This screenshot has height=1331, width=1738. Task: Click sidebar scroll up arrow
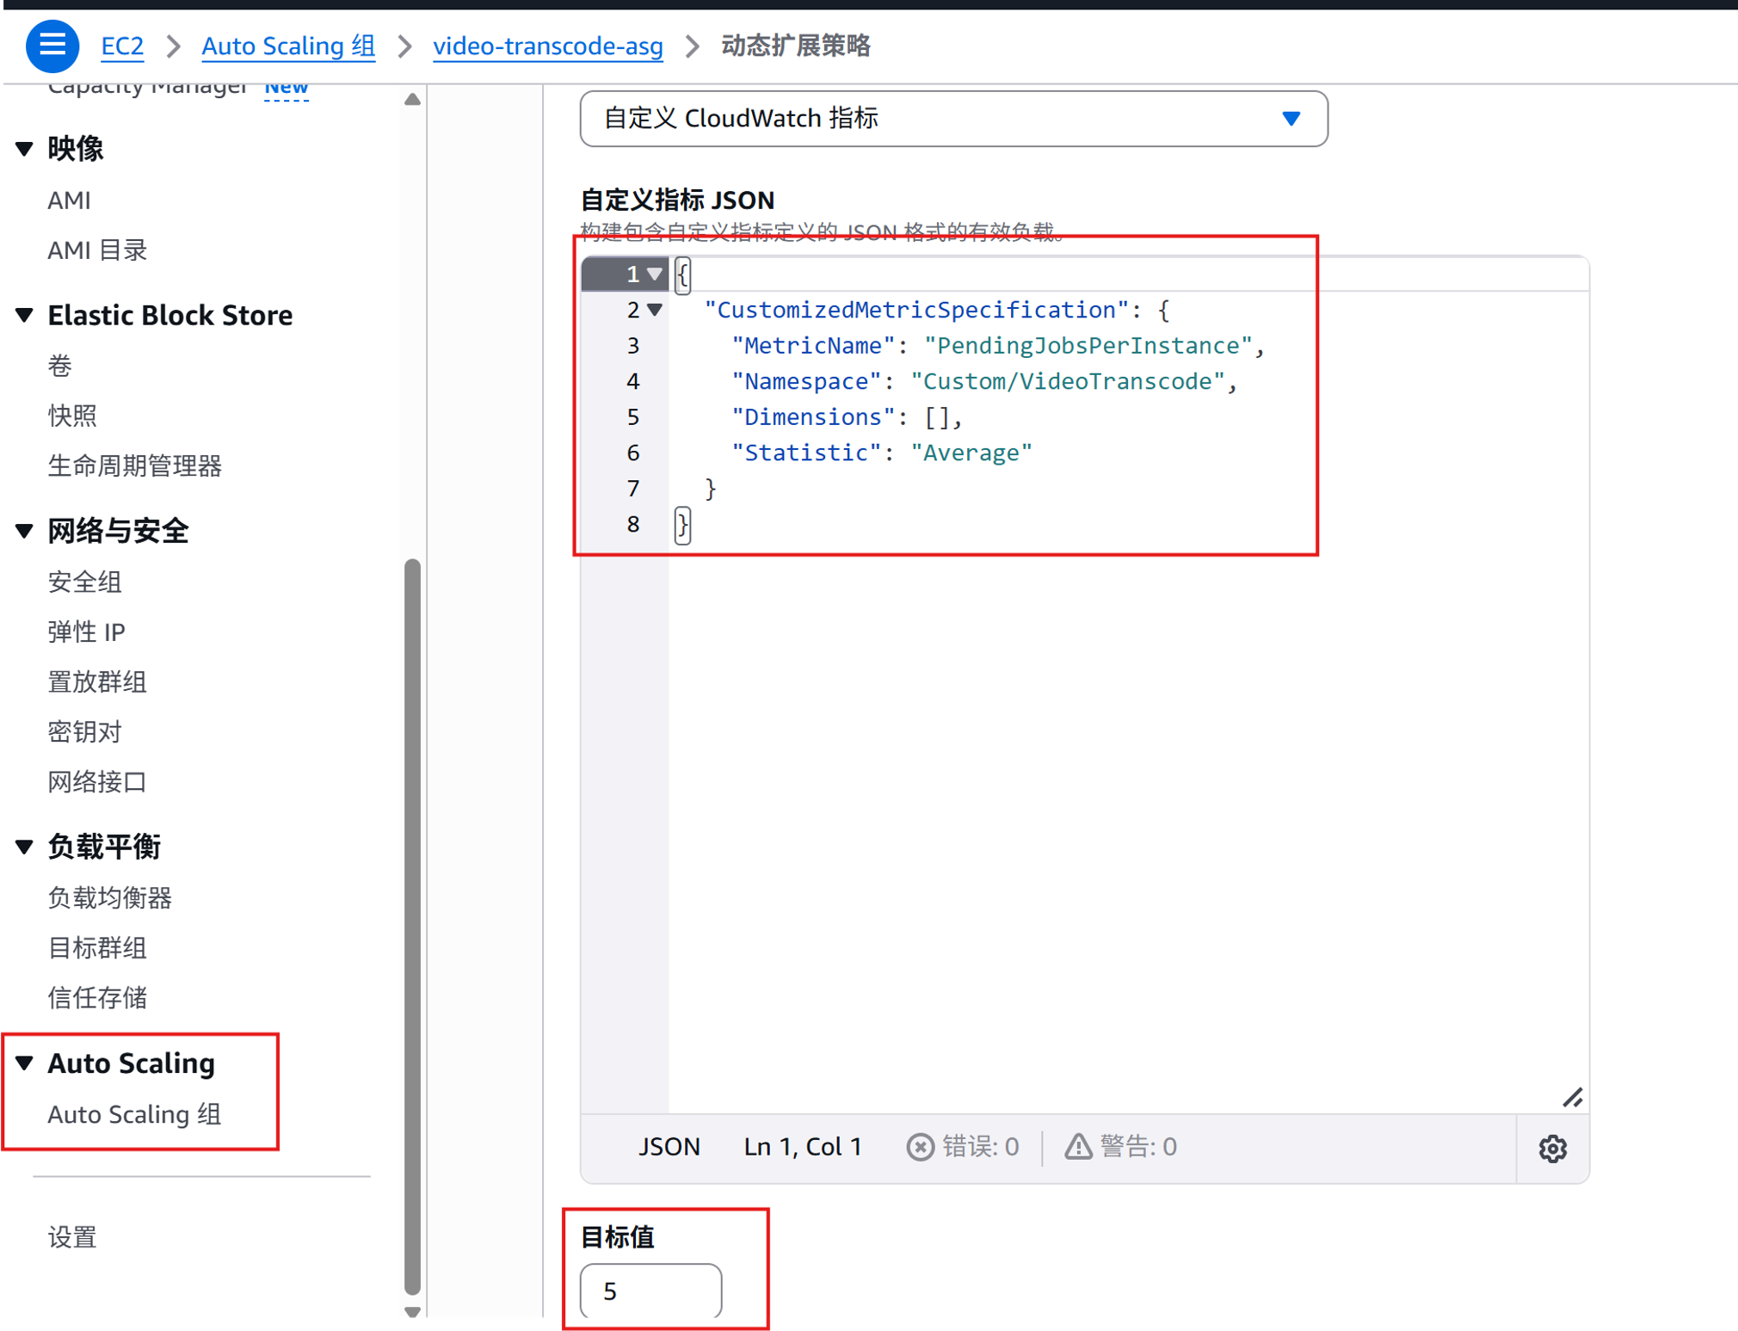pos(413,99)
